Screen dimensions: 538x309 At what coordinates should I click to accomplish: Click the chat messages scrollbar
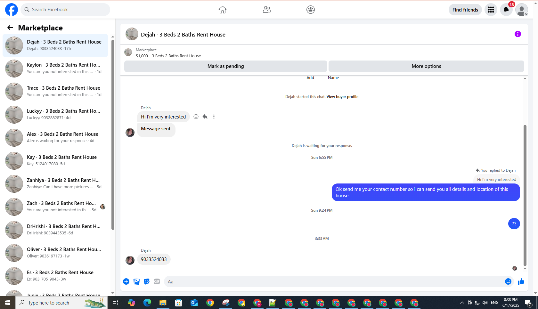coord(525,195)
